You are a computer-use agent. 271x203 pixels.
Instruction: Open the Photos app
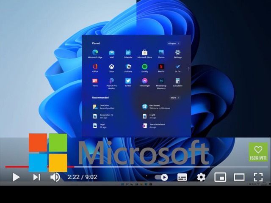click(x=161, y=54)
